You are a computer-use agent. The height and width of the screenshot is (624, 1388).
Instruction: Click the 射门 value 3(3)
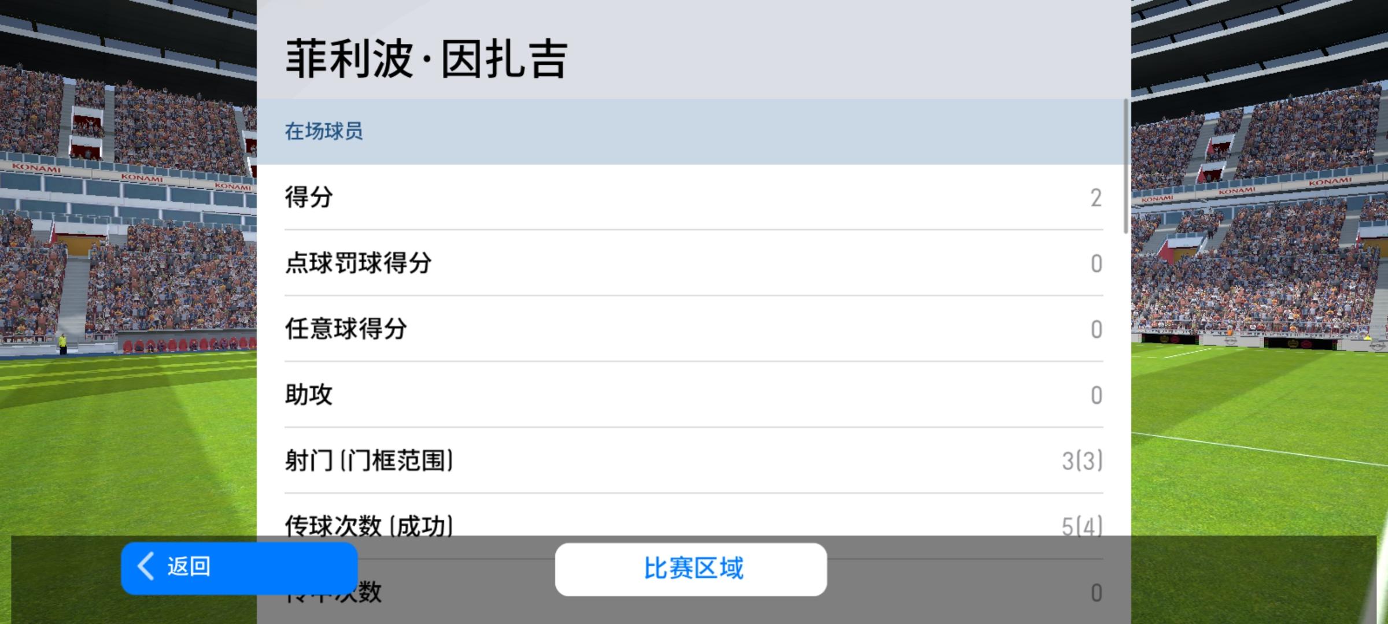point(1081,461)
